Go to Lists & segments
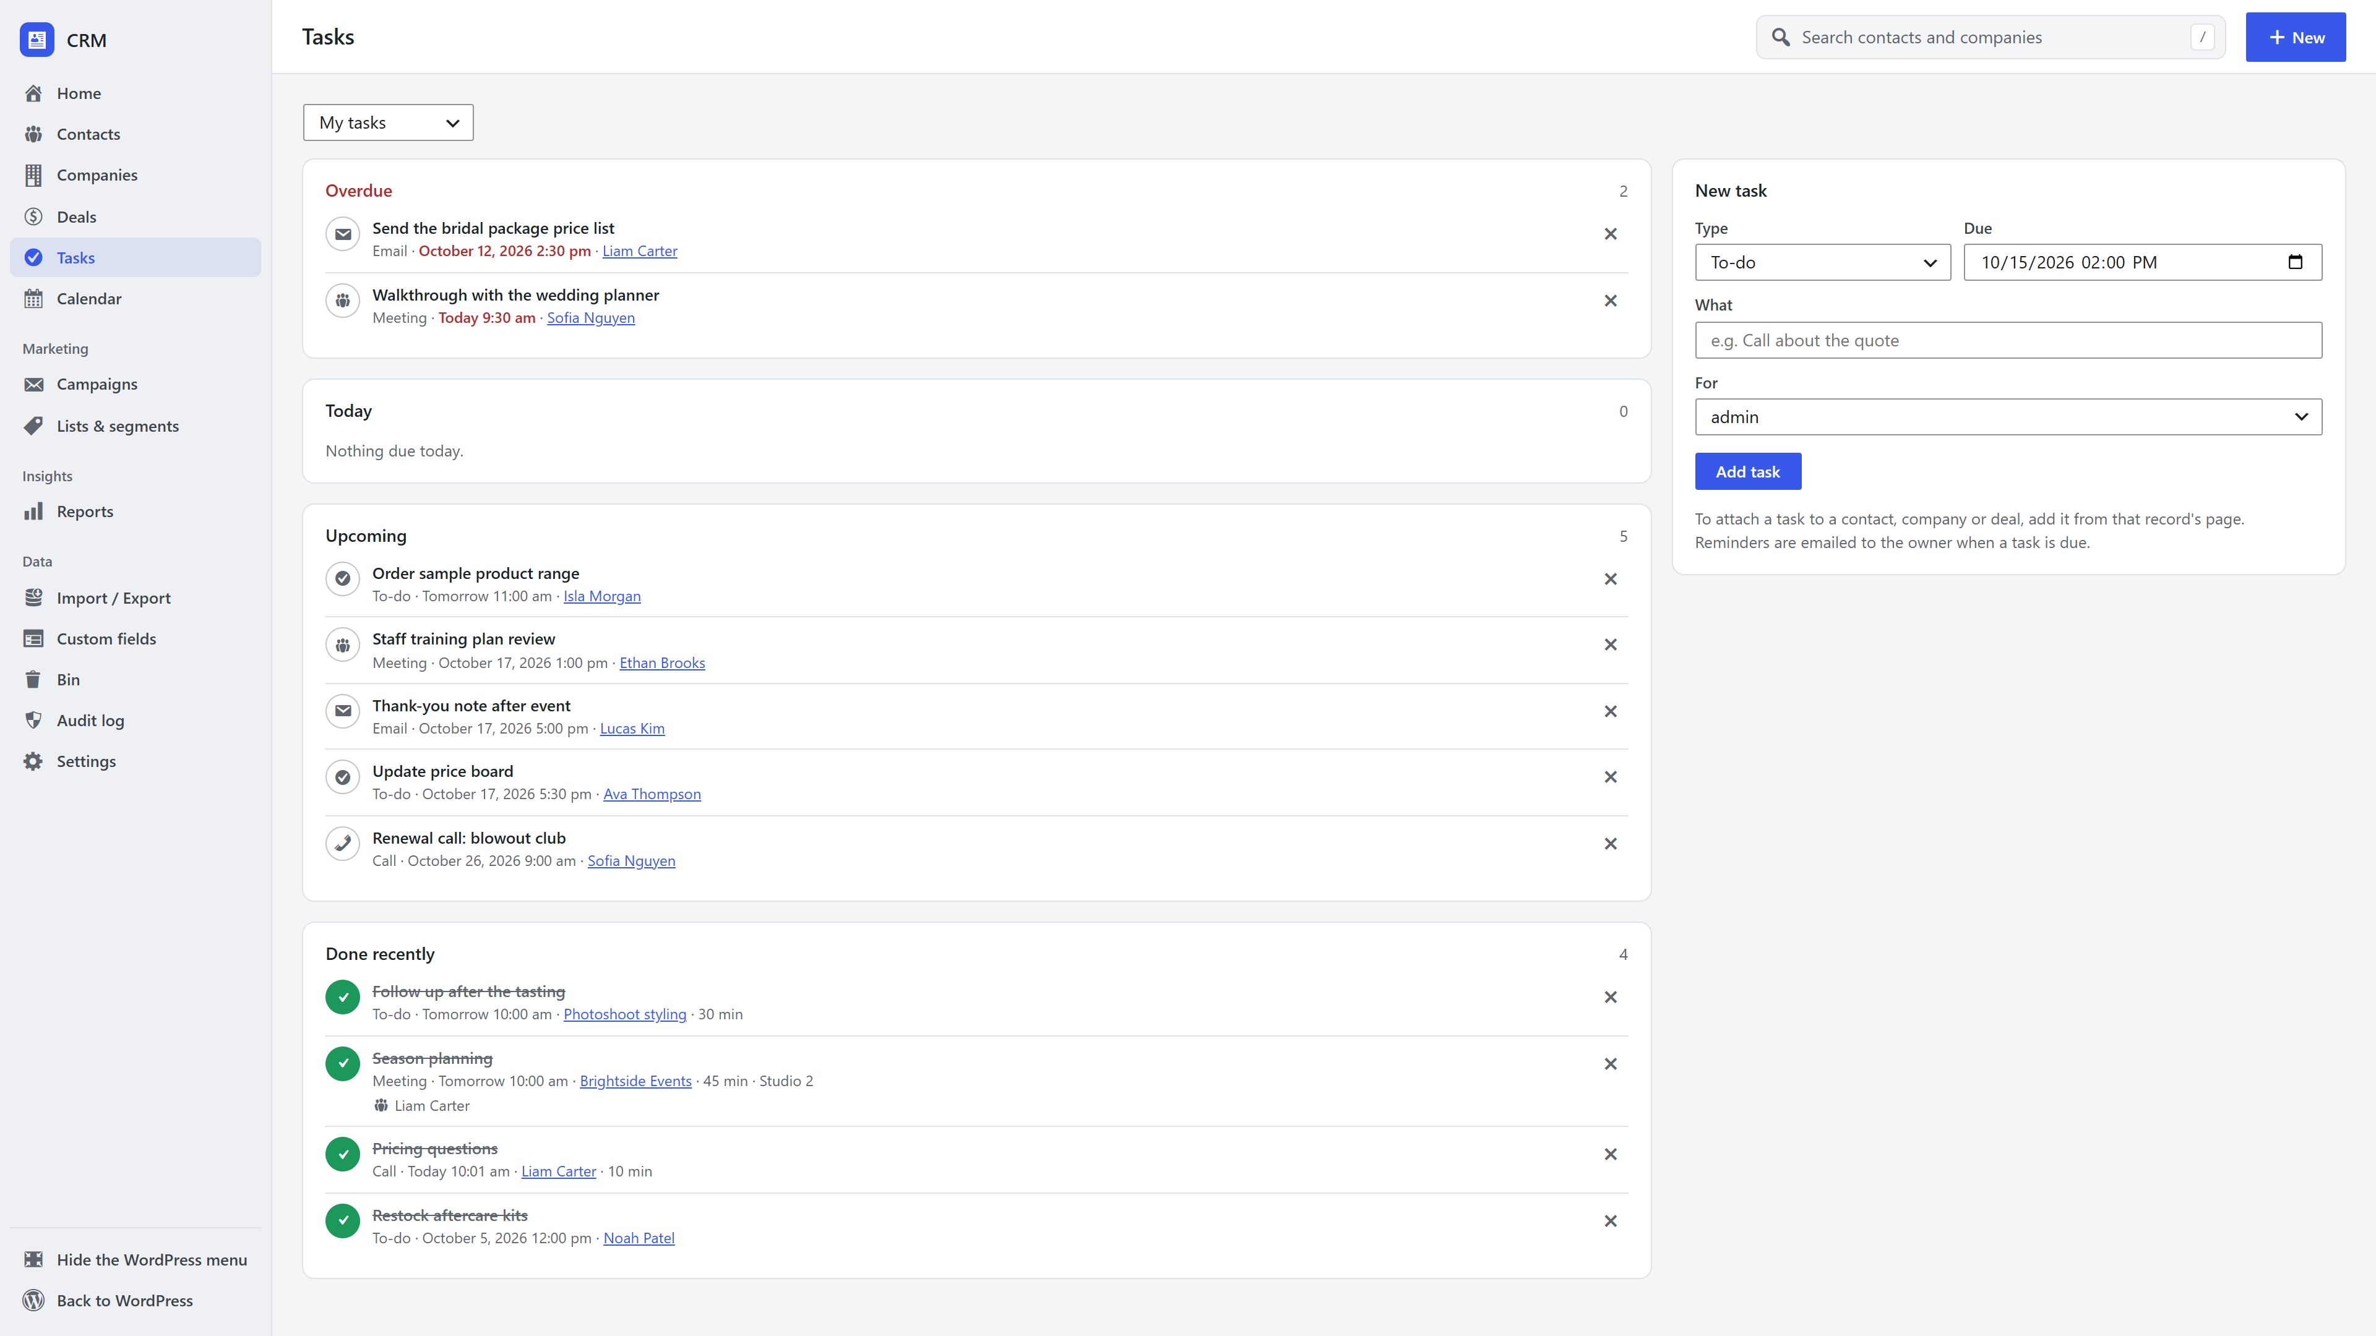This screenshot has height=1336, width=2376. (x=136, y=426)
